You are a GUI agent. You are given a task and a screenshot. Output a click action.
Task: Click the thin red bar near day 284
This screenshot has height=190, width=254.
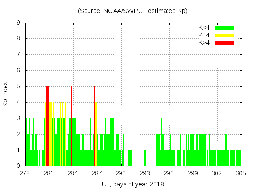click(x=71, y=126)
